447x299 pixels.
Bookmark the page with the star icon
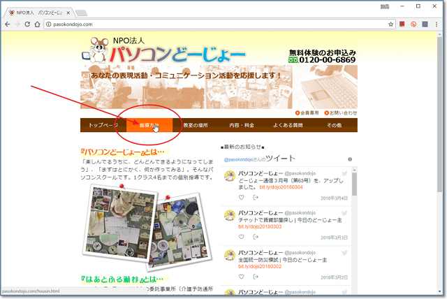[391, 24]
